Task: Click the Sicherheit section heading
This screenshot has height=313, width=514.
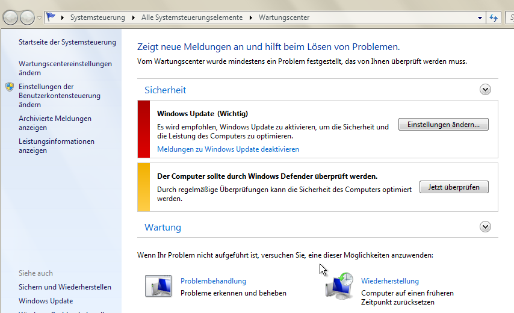Action: pyautogui.click(x=165, y=90)
